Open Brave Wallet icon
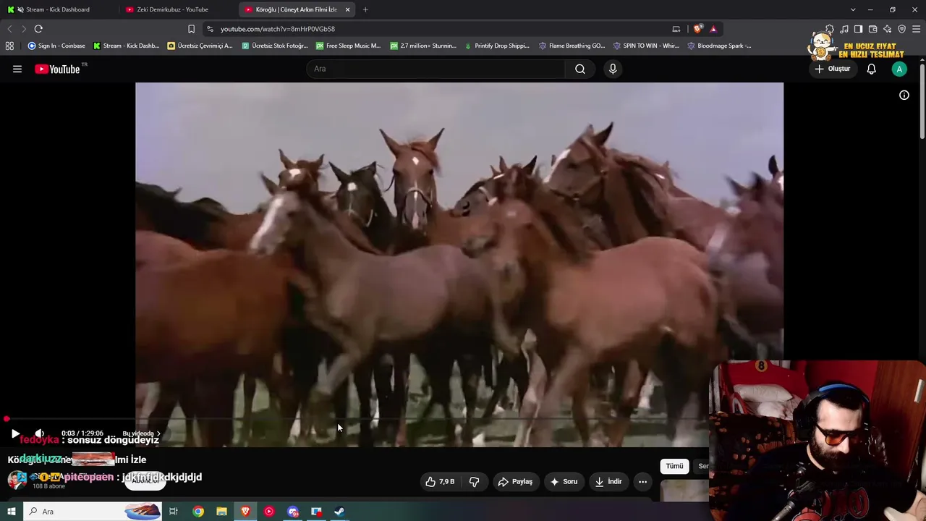Screen dimensions: 926x521 (873, 29)
